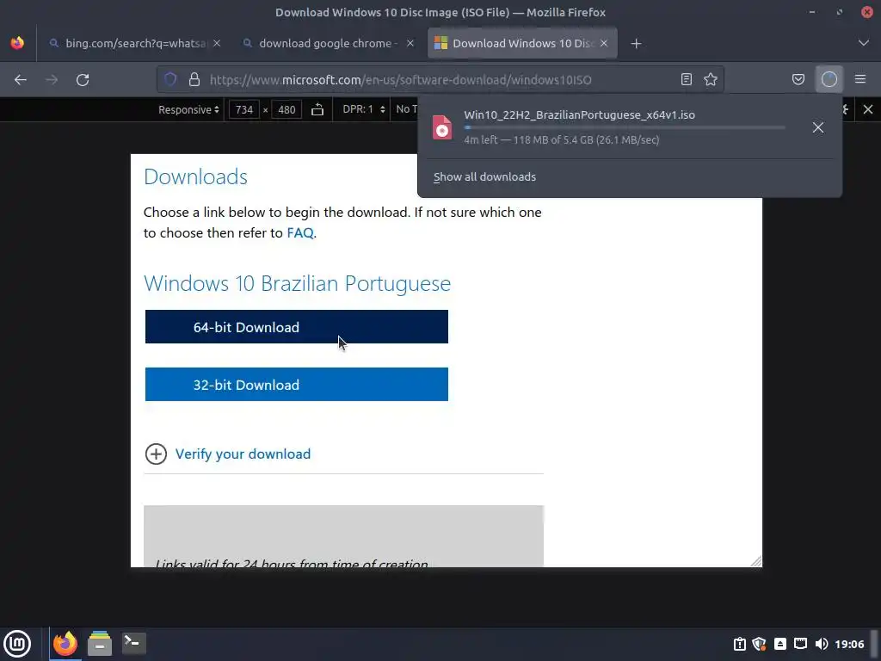Click Verify your download link
The height and width of the screenshot is (661, 881).
[x=243, y=454]
